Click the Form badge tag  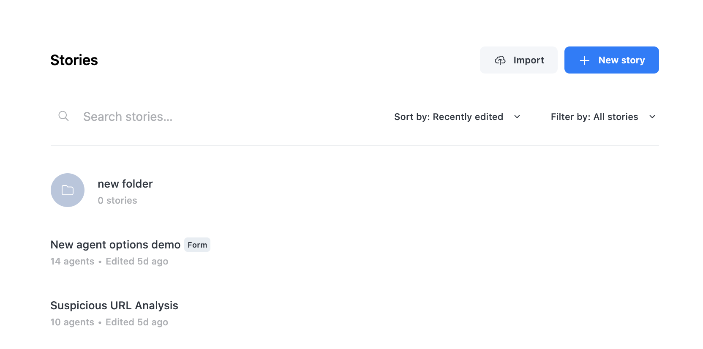pos(197,245)
